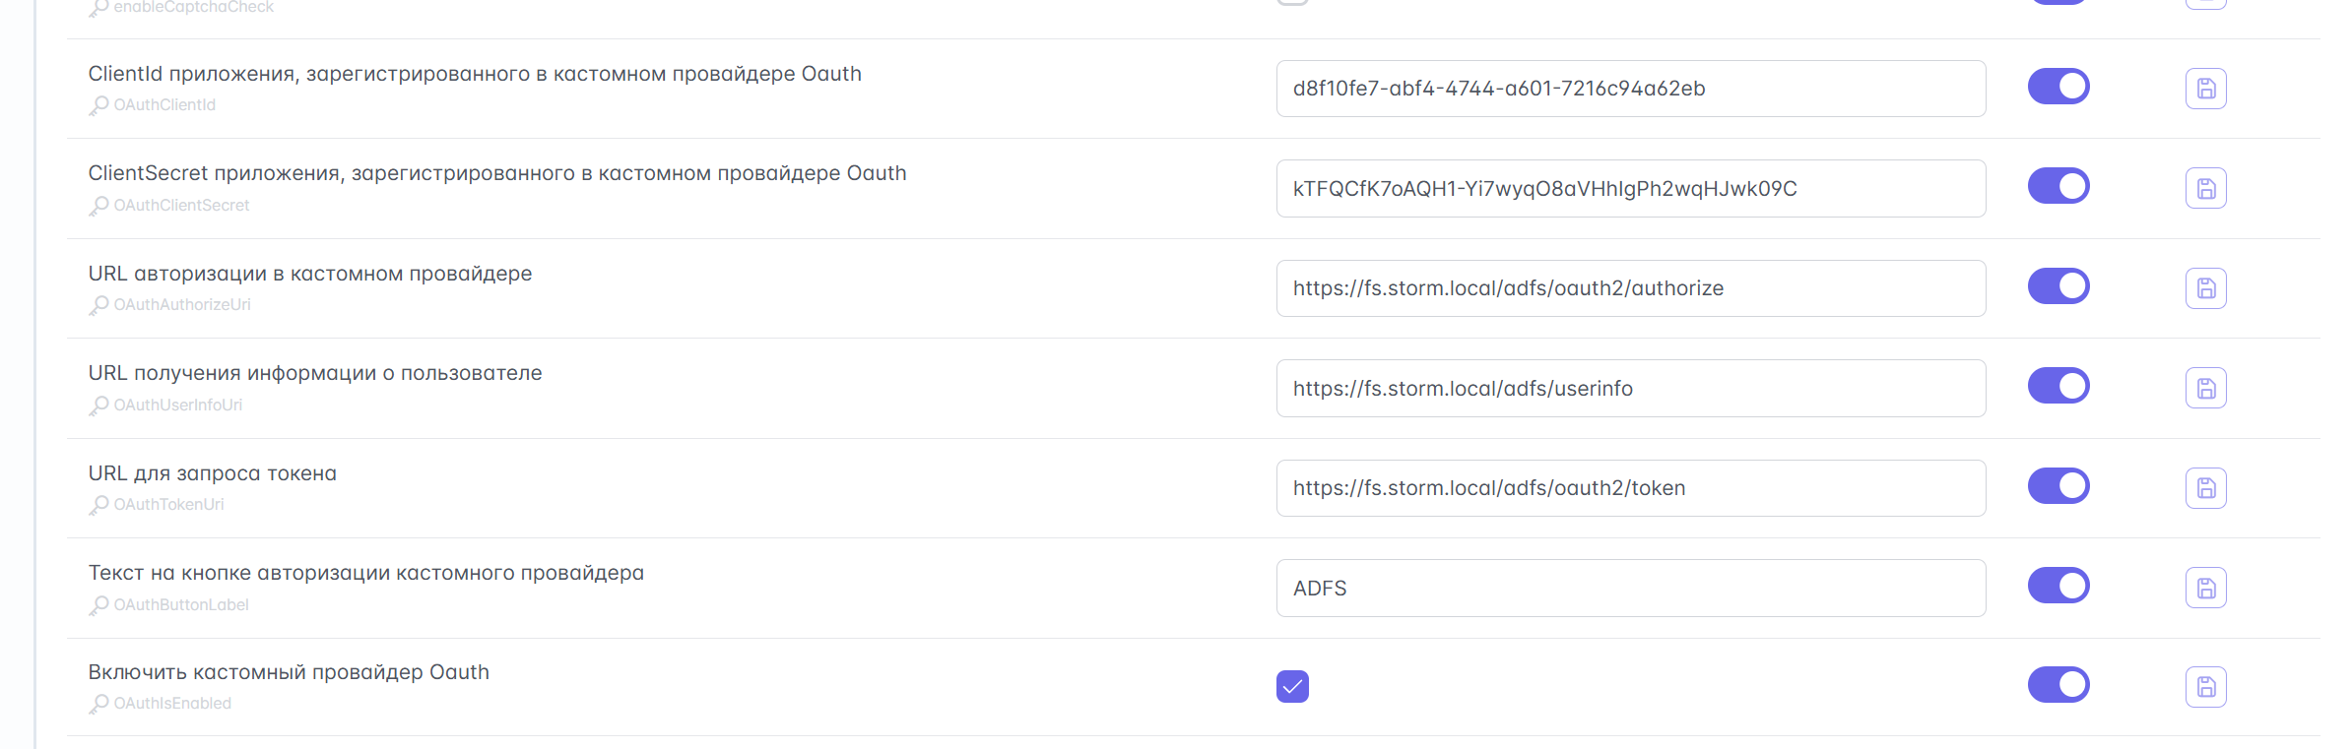The image size is (2352, 749).
Task: Save the OAuthClientId setting
Action: [2205, 89]
